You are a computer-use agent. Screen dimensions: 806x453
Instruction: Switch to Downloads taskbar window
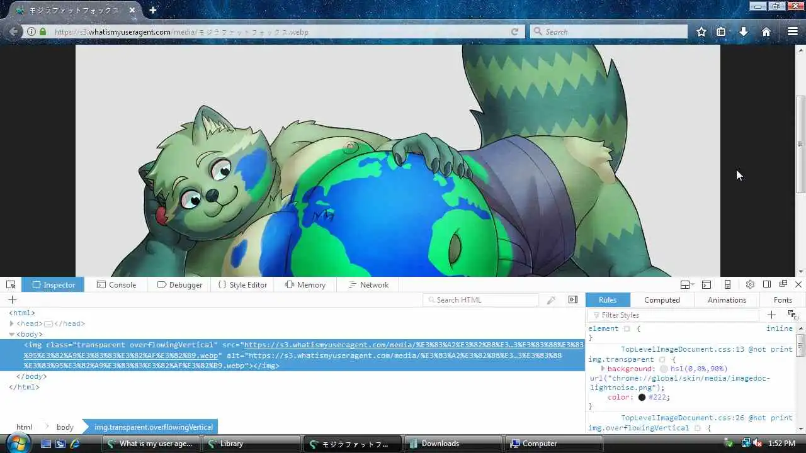point(453,444)
